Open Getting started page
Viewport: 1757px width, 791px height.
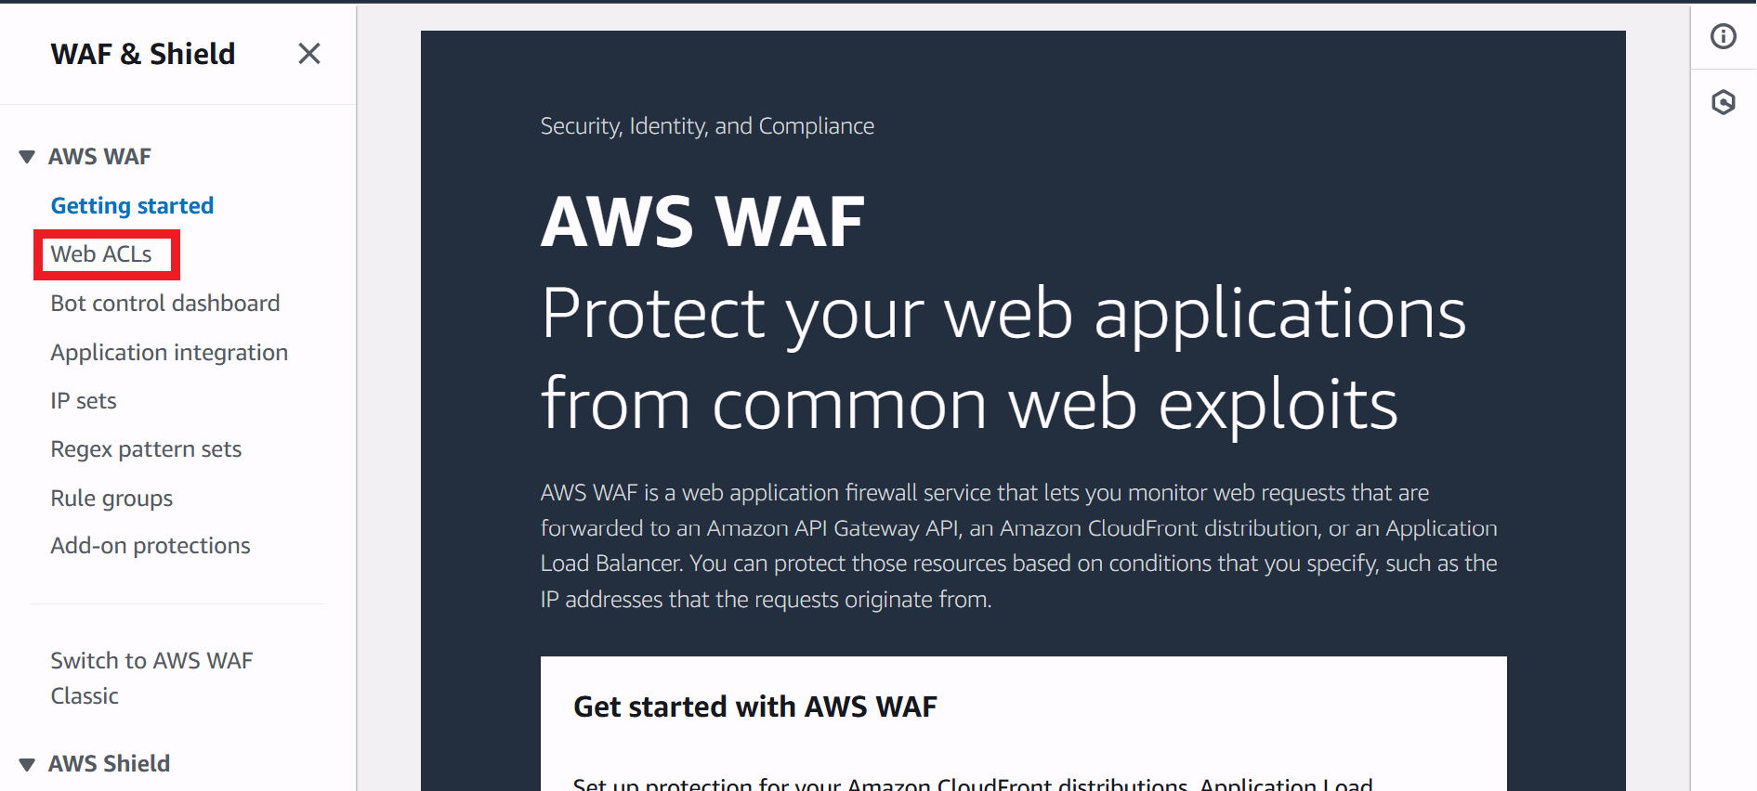(132, 205)
